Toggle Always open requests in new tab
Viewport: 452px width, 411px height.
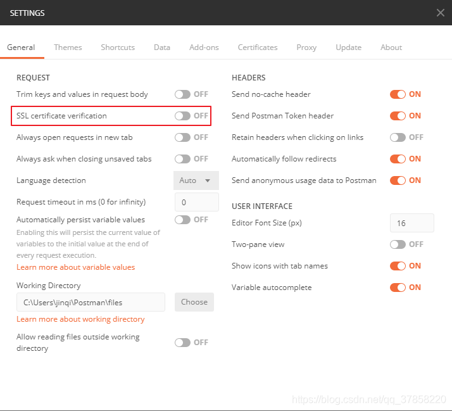click(x=182, y=137)
